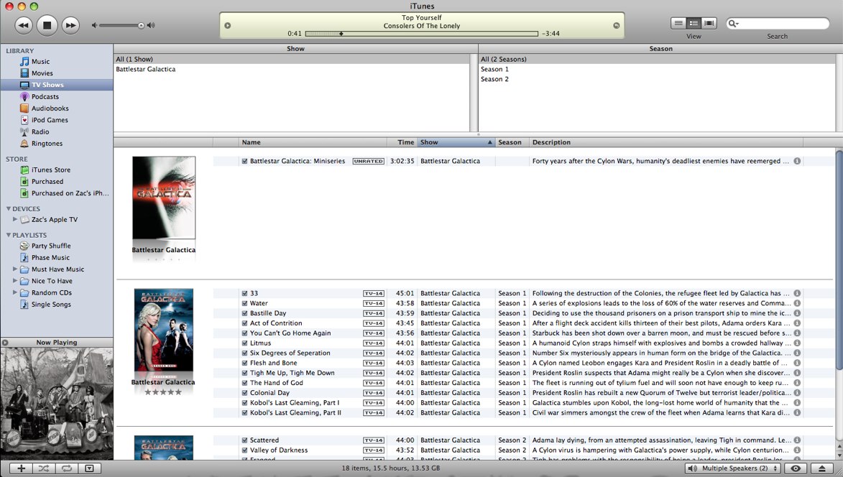843x477 pixels.
Task: Stop playback with the stop button
Action: 47,25
